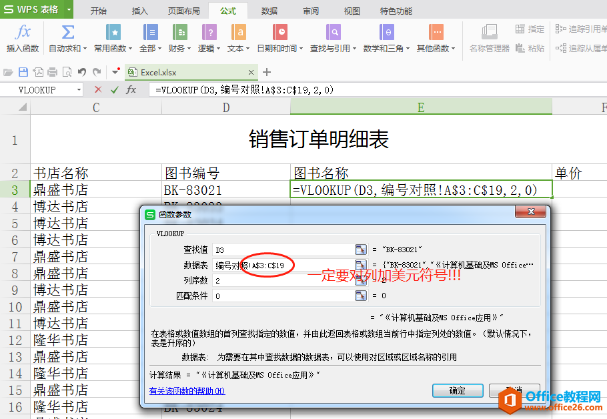The height and width of the screenshot is (419, 607).
Task: Click the fx icon beside the formula bar
Action: coord(131,90)
